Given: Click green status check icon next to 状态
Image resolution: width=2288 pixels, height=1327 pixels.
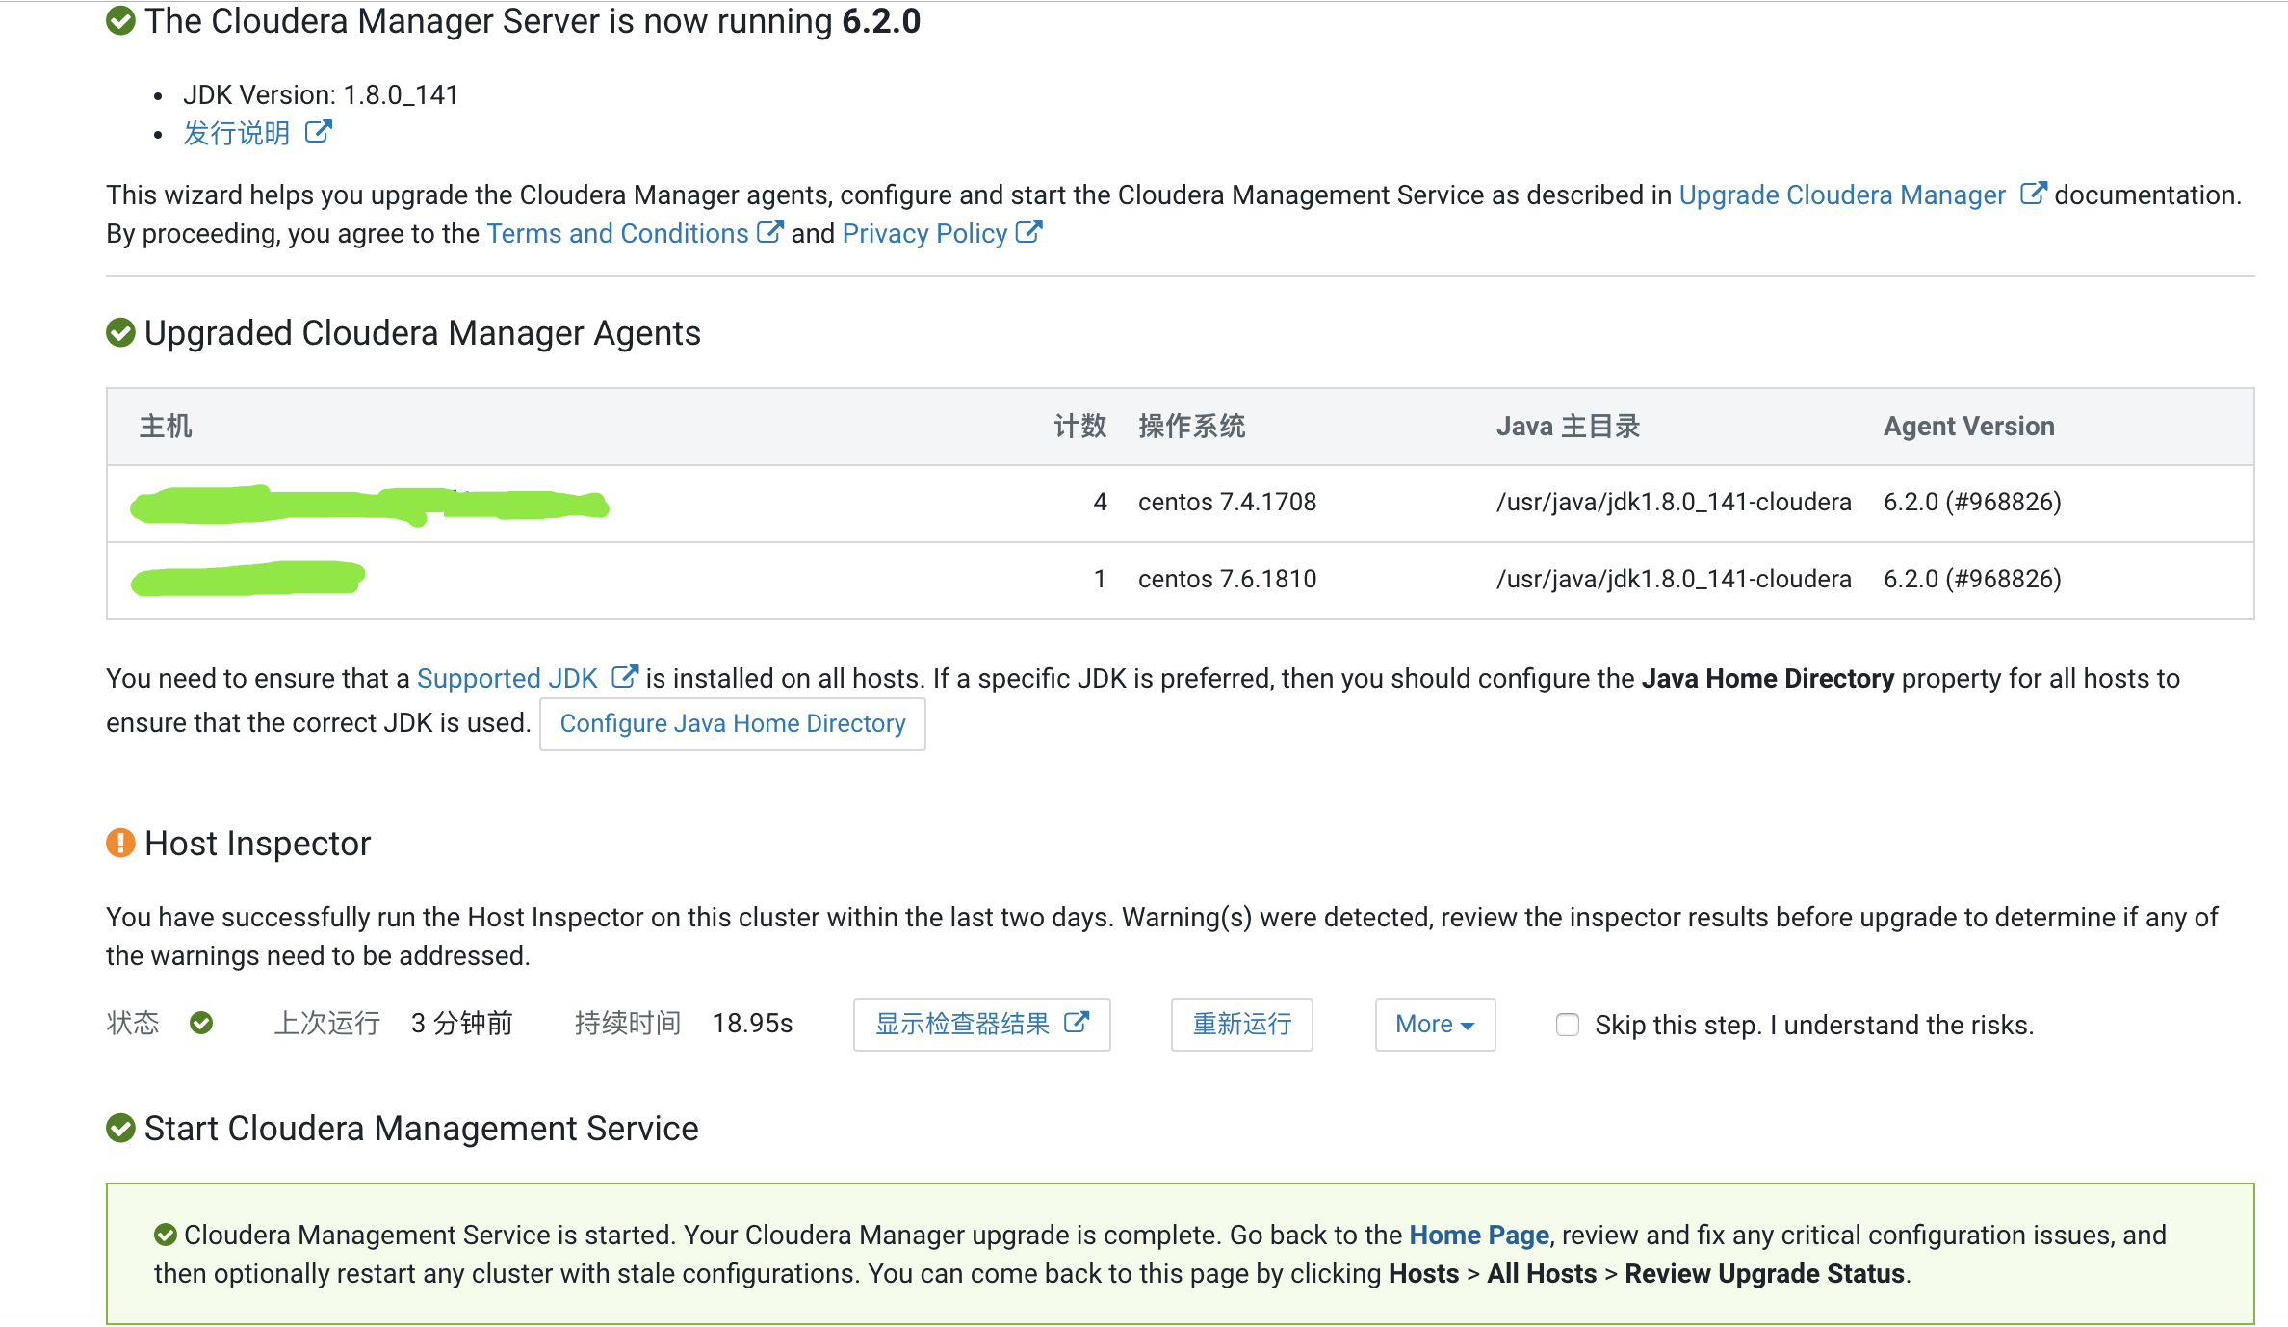Looking at the screenshot, I should click(x=201, y=1023).
